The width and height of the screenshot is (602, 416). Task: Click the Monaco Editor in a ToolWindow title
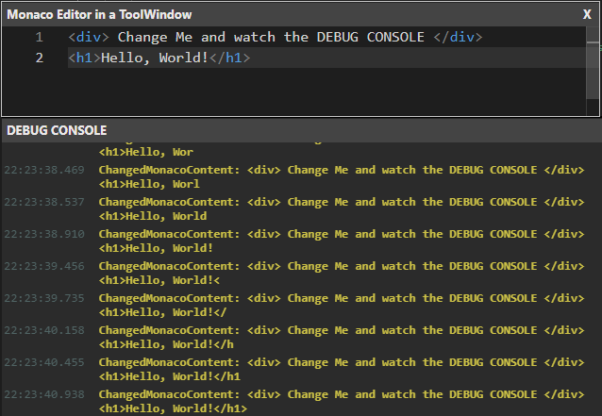point(99,14)
